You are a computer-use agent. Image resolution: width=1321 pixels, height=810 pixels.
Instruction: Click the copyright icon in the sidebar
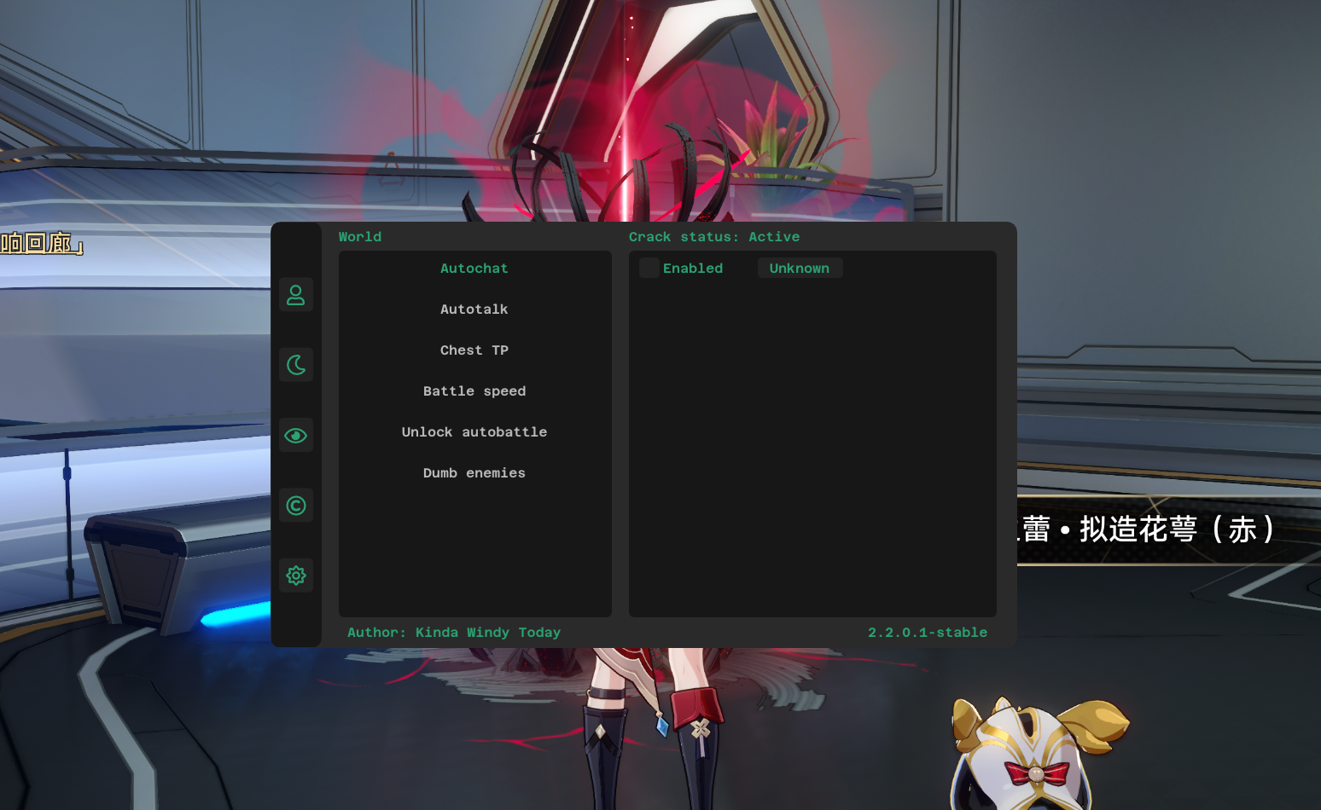(295, 505)
